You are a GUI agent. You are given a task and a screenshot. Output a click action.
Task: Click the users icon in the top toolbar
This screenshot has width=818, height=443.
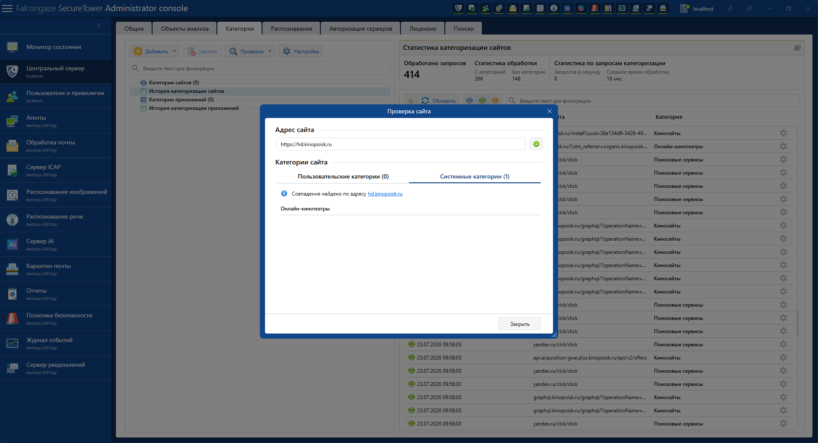point(486,9)
